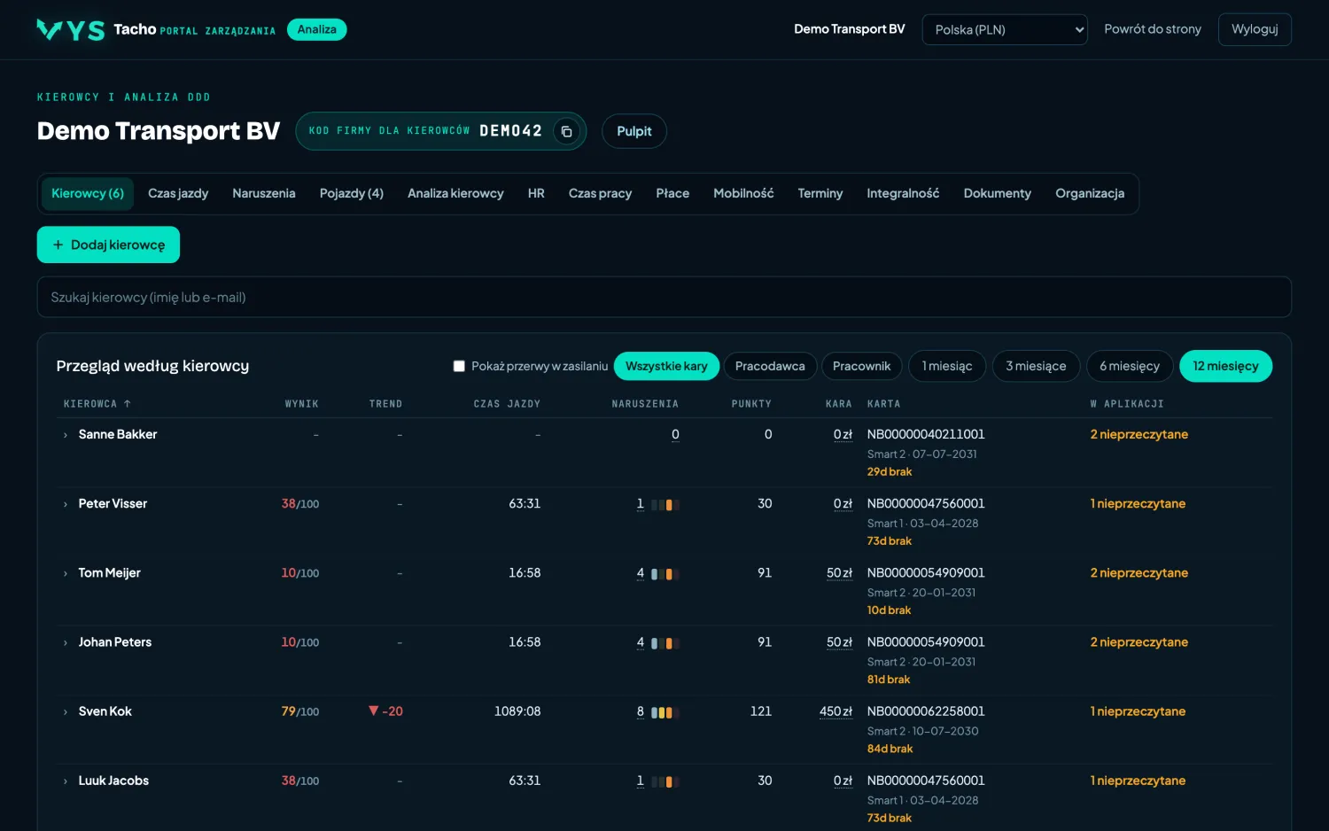This screenshot has width=1329, height=831.
Task: Follow Powrót do strony link
Action: pyautogui.click(x=1153, y=29)
